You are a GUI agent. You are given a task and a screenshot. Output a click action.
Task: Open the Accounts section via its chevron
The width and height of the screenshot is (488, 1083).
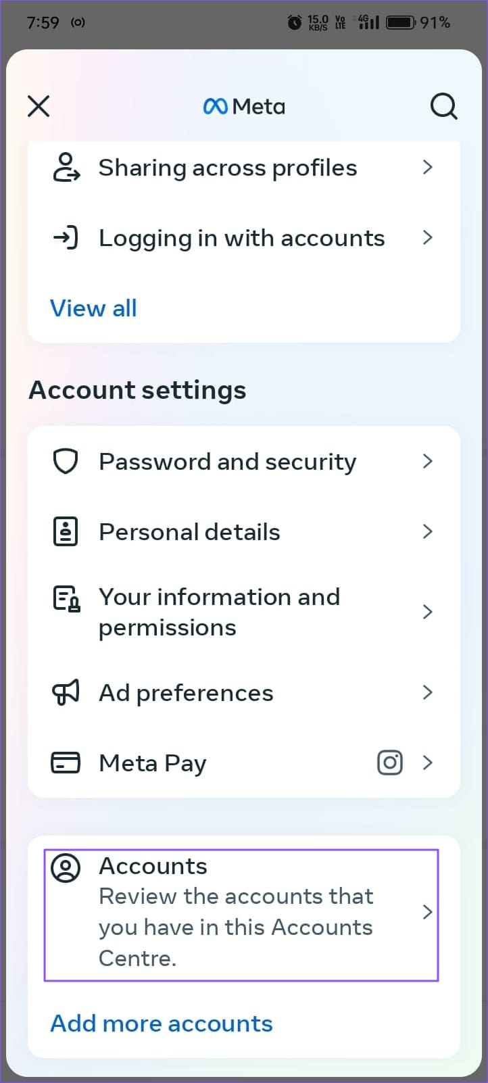[427, 912]
